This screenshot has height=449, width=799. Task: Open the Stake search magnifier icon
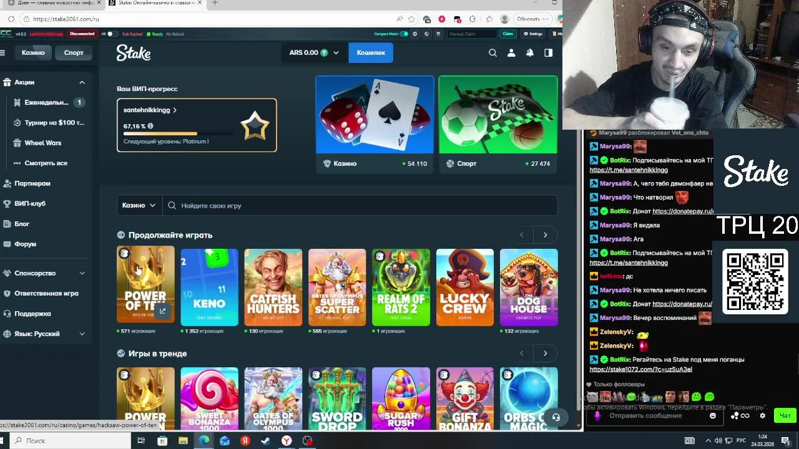point(493,53)
